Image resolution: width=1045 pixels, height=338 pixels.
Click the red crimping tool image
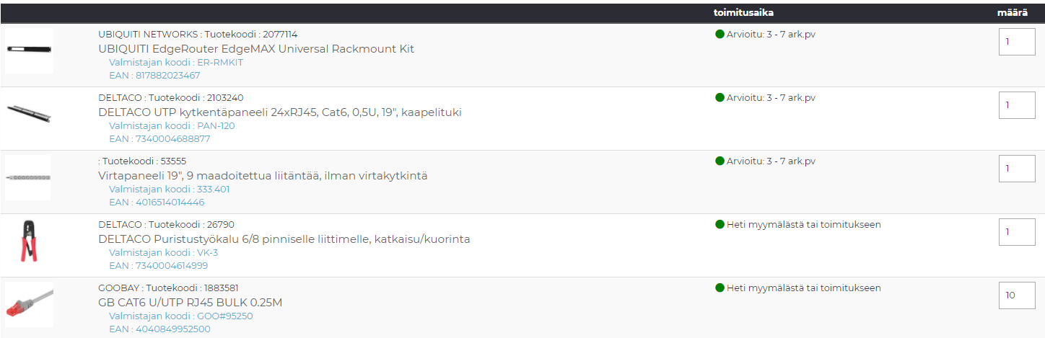point(29,241)
